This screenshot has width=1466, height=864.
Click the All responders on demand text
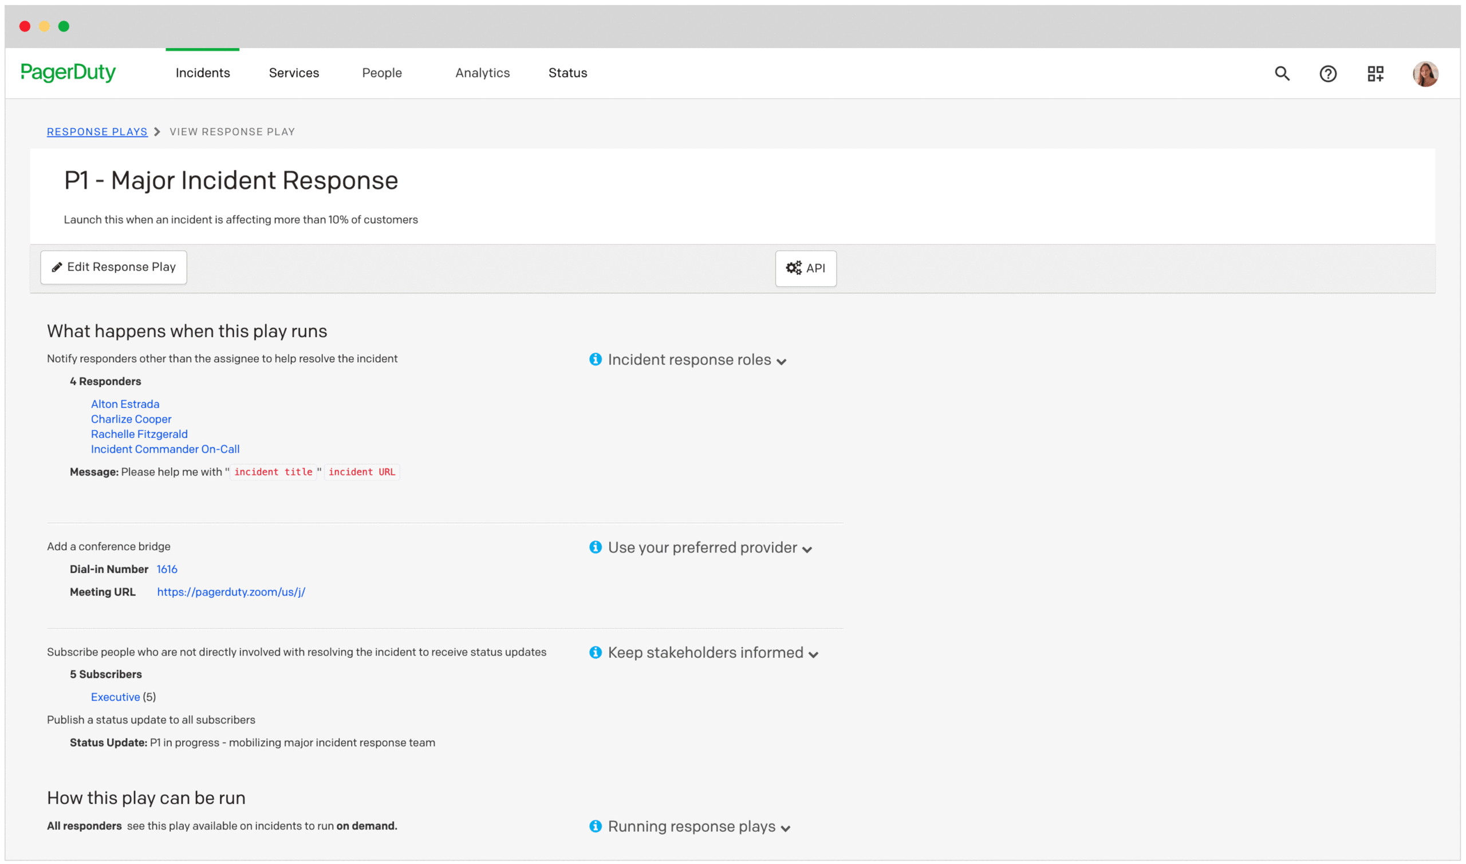(x=222, y=826)
